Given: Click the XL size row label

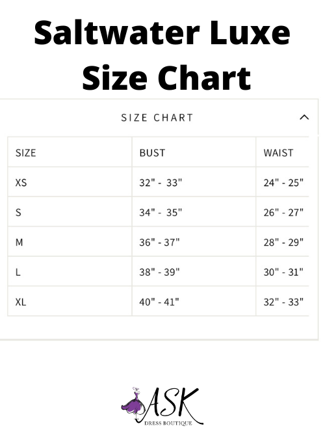Looking at the screenshot, I should (x=21, y=302).
